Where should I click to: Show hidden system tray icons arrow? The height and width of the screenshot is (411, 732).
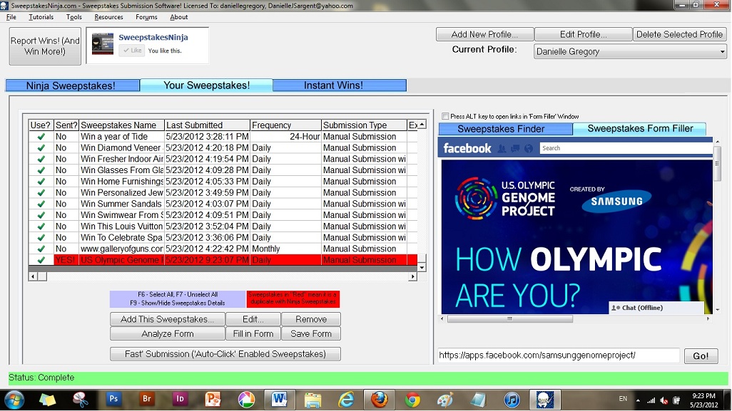[638, 400]
